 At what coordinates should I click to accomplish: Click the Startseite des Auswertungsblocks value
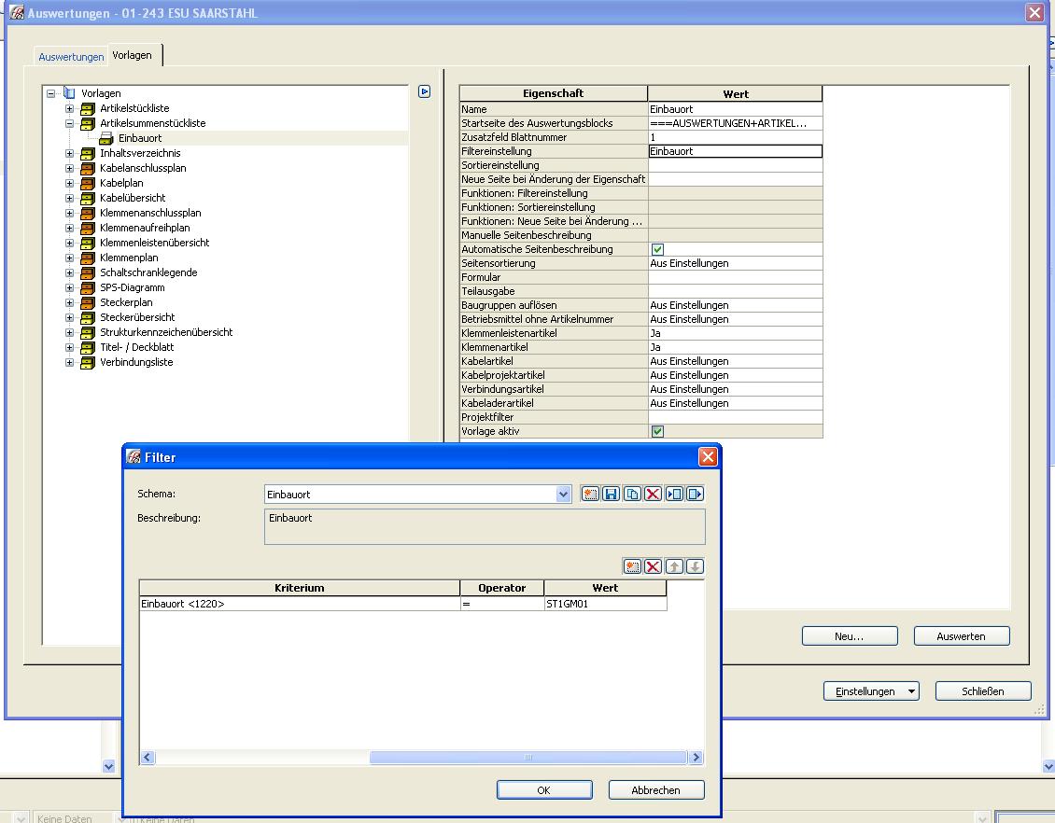click(735, 123)
